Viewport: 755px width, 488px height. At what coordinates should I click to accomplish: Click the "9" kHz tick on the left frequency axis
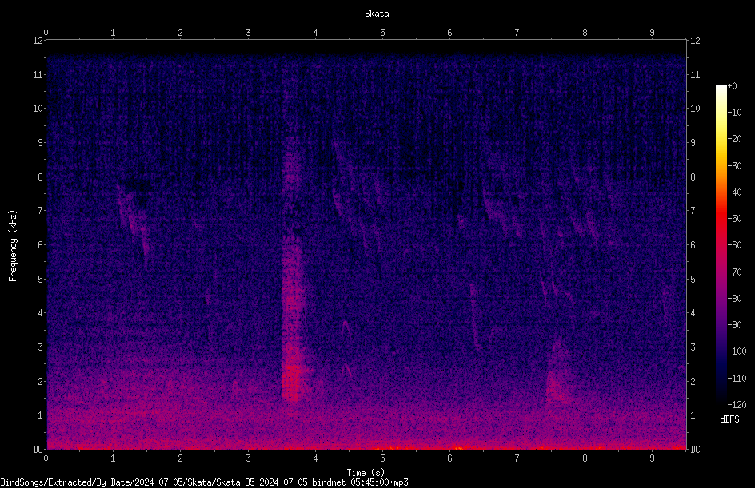(40, 143)
